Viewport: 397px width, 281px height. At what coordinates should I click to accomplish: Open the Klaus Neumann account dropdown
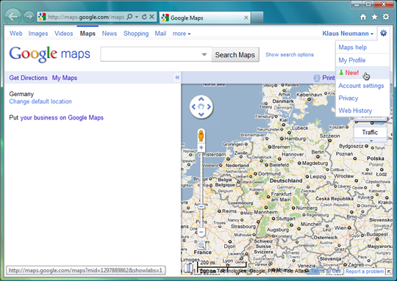[x=348, y=34]
